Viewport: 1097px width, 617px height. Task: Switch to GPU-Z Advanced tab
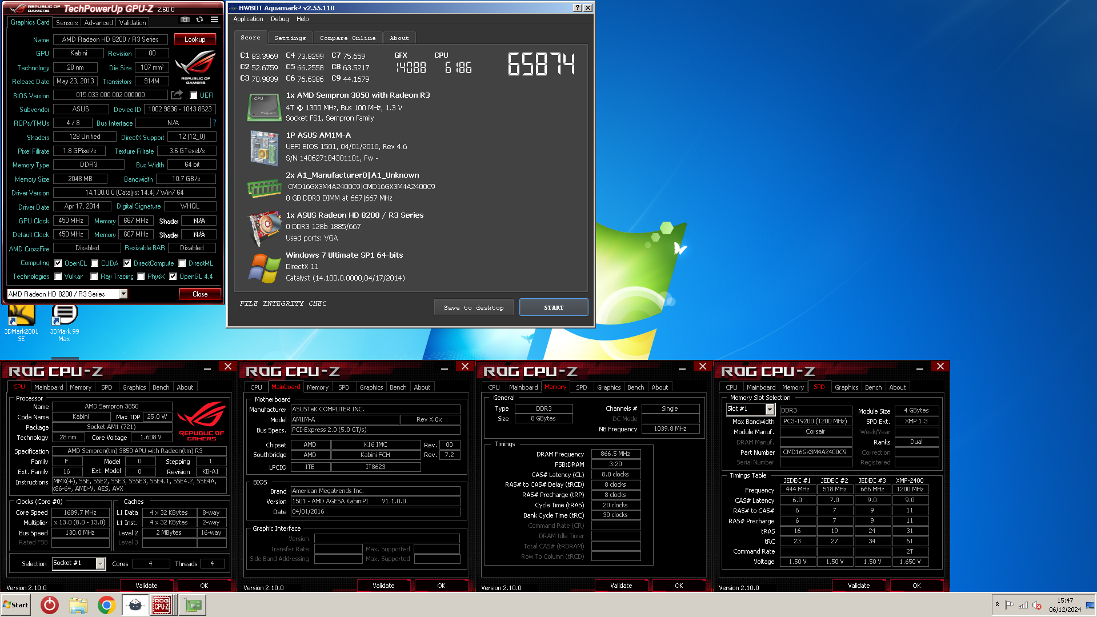point(98,23)
